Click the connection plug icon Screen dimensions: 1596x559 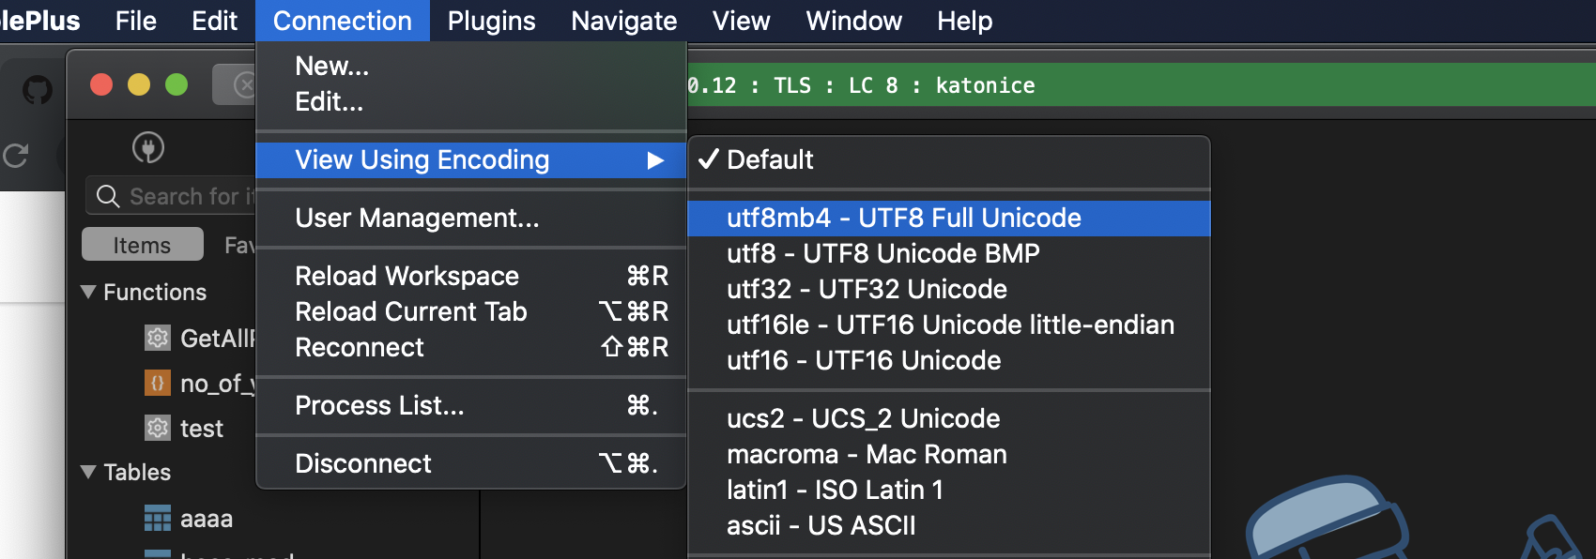[x=148, y=148]
